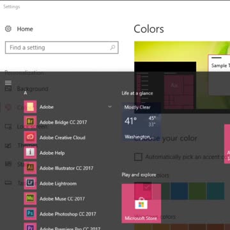Select the dark blue accent color swatch
The height and width of the screenshot is (230, 230).
[x=179, y=191]
